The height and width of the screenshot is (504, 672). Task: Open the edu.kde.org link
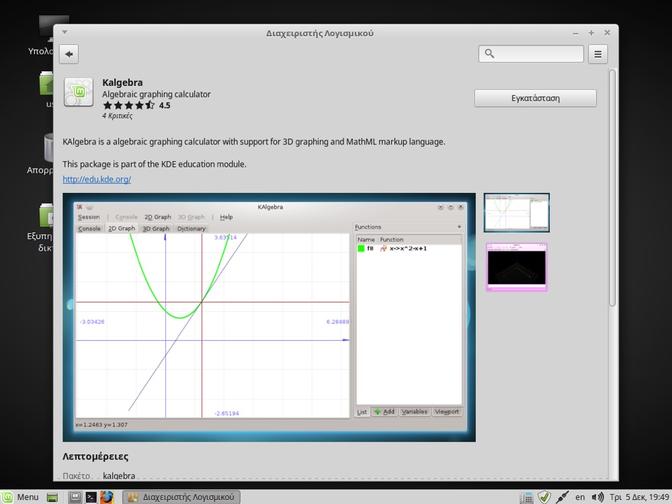click(x=96, y=179)
